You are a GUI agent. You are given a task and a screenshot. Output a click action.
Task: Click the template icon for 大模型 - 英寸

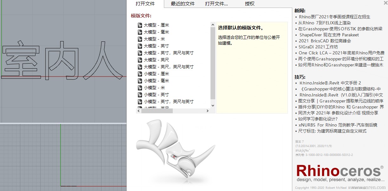(x=140, y=46)
